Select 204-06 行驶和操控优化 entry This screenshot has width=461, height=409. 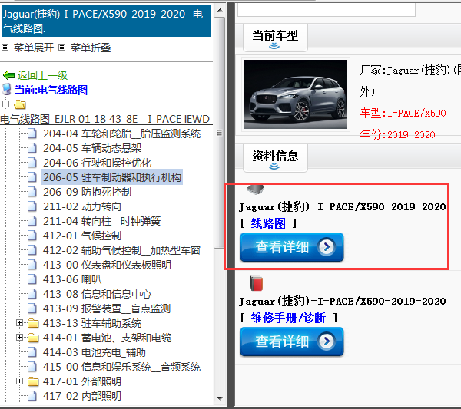click(x=97, y=163)
